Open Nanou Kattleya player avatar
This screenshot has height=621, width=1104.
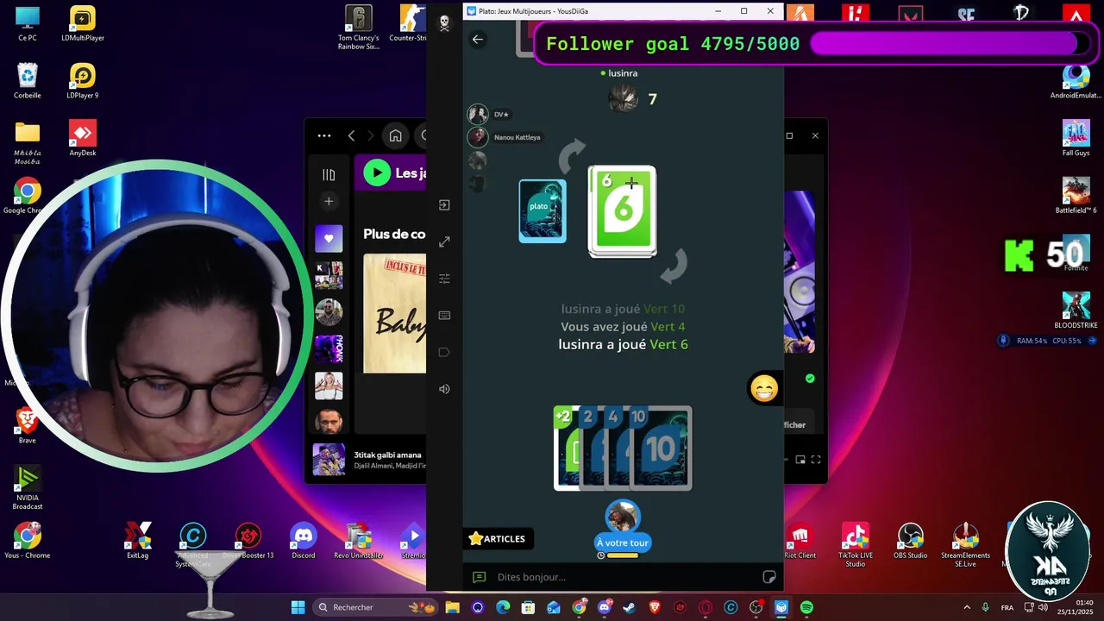click(477, 137)
